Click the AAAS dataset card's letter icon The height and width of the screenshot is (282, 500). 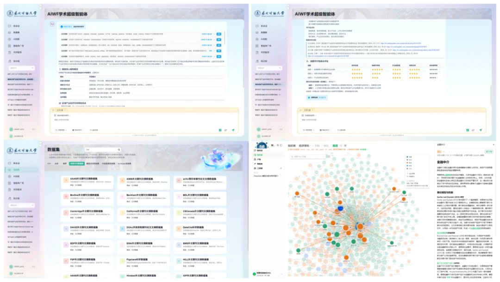(66, 180)
